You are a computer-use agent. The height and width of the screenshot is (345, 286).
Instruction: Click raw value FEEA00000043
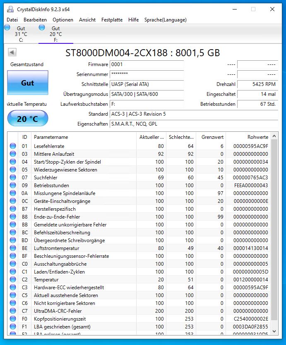click(251, 185)
